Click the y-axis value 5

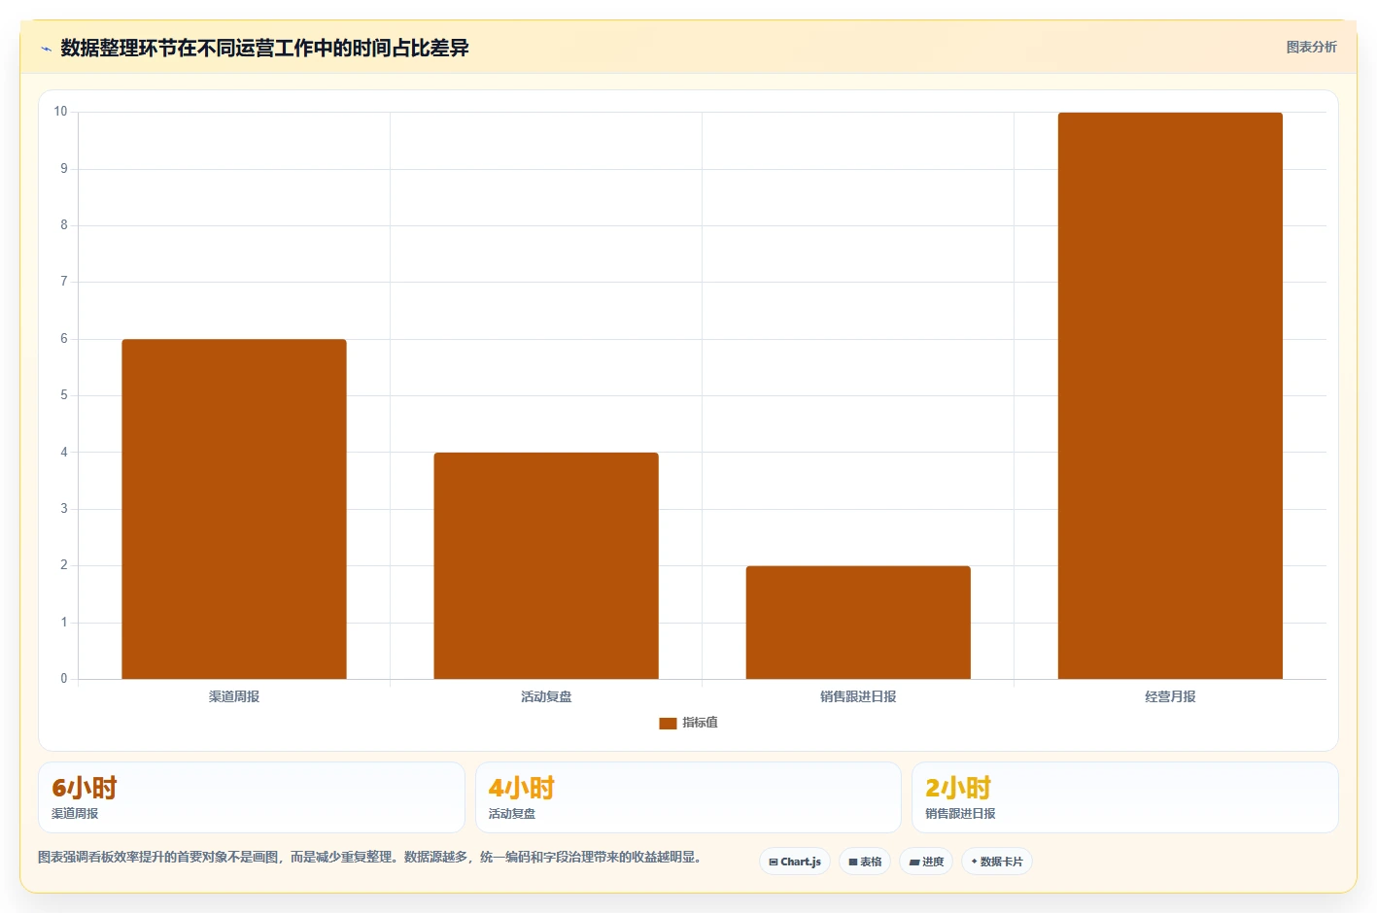point(64,395)
